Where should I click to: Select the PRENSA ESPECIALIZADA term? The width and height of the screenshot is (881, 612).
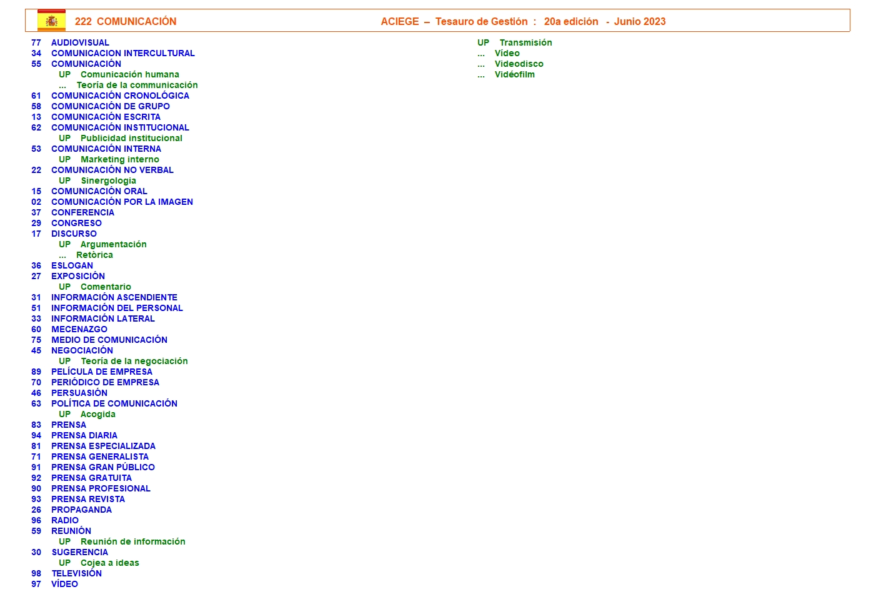point(103,446)
